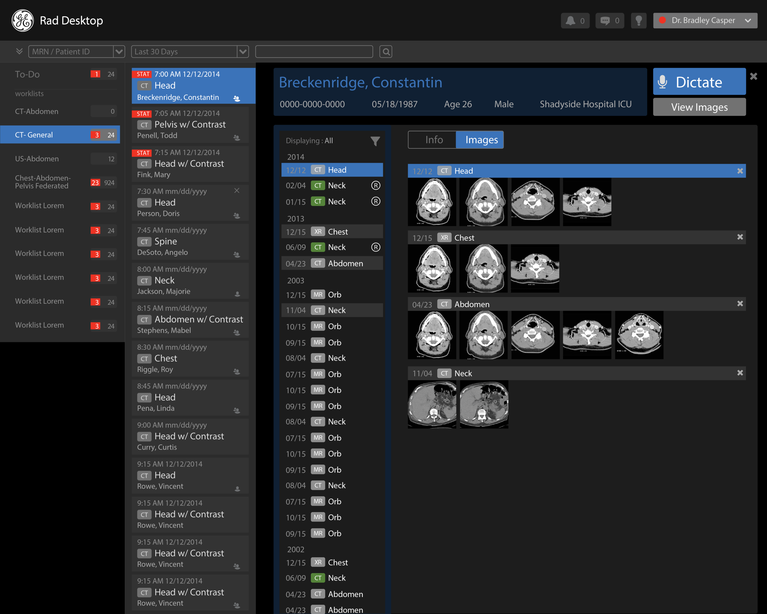
Task: Open the Last 30 Days time filter dropdown
Action: click(243, 52)
